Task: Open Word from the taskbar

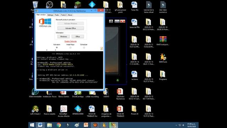Action: point(40,125)
